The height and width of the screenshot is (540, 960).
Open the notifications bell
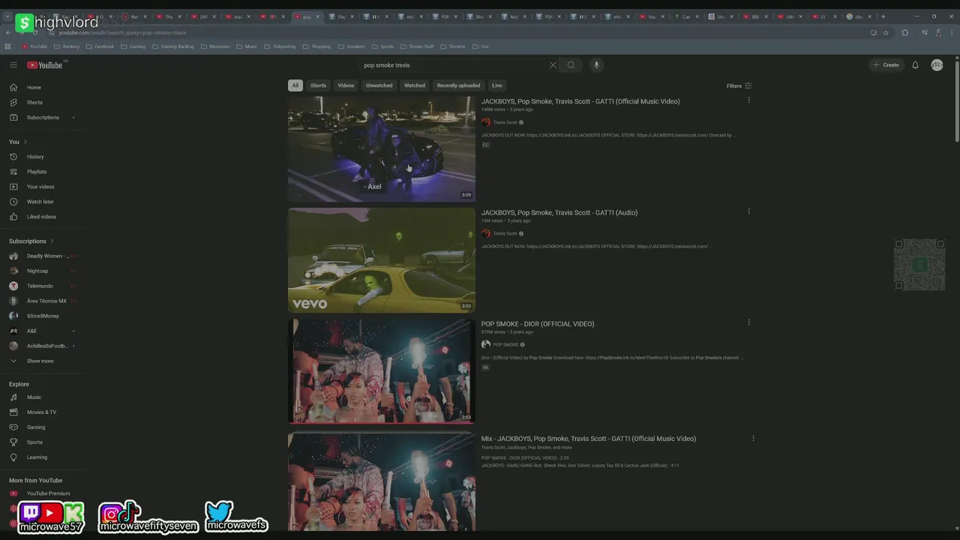915,65
